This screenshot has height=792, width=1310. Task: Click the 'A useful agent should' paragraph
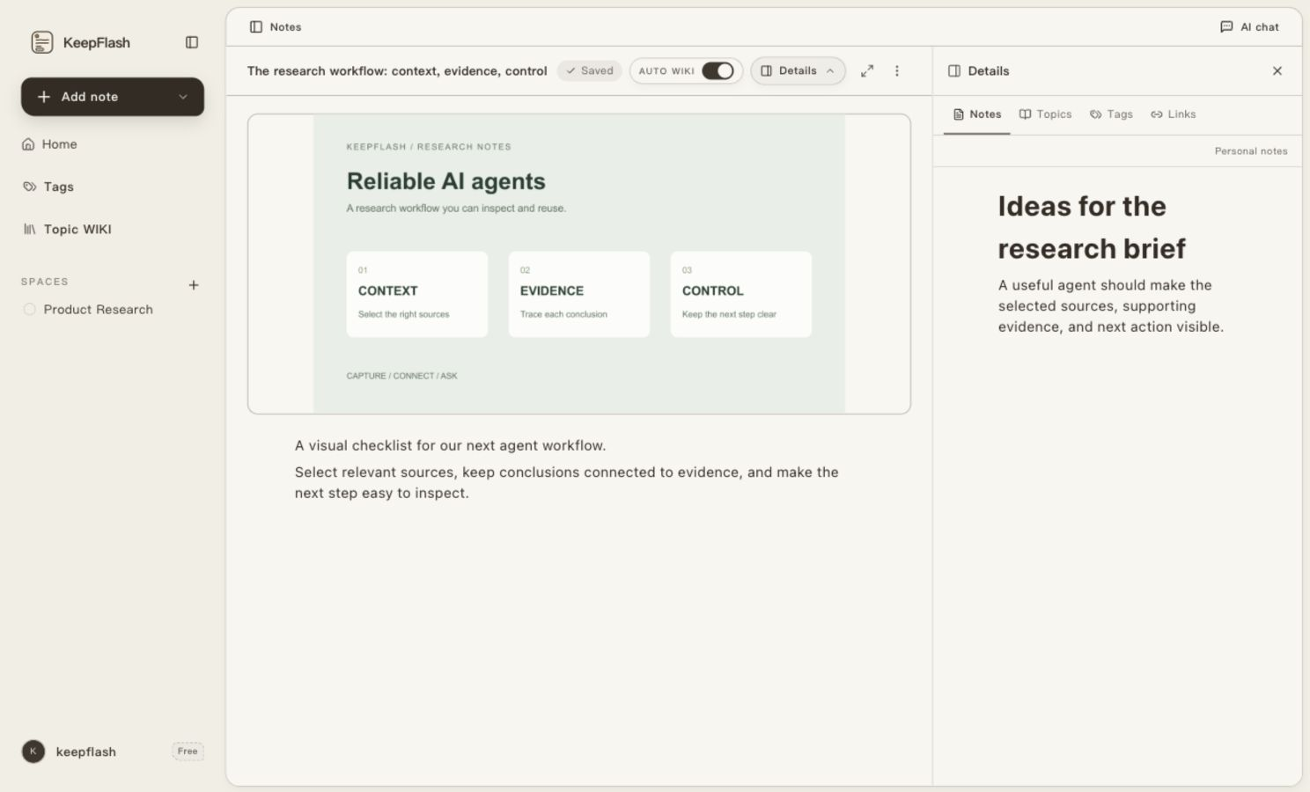click(1111, 306)
